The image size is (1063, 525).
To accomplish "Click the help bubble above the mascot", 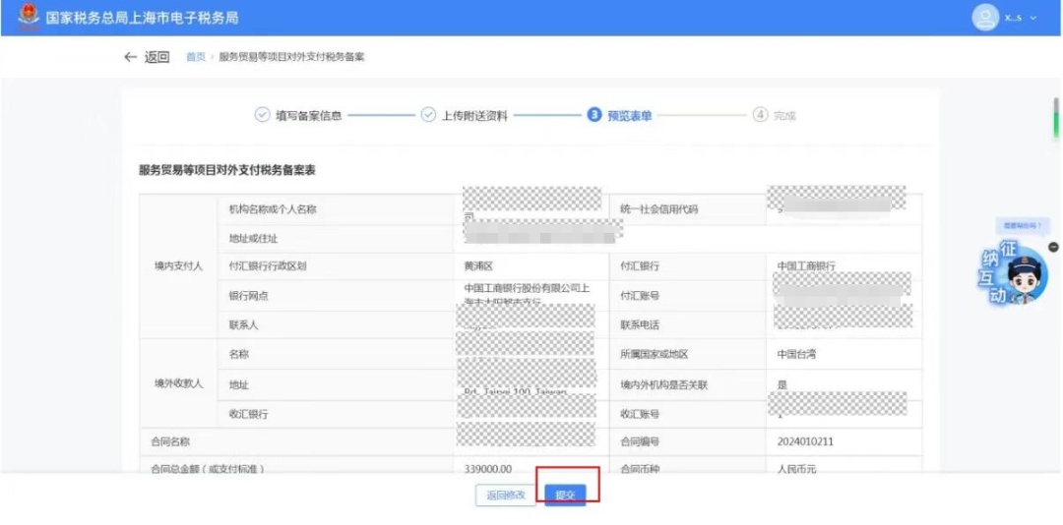I will click(1023, 225).
